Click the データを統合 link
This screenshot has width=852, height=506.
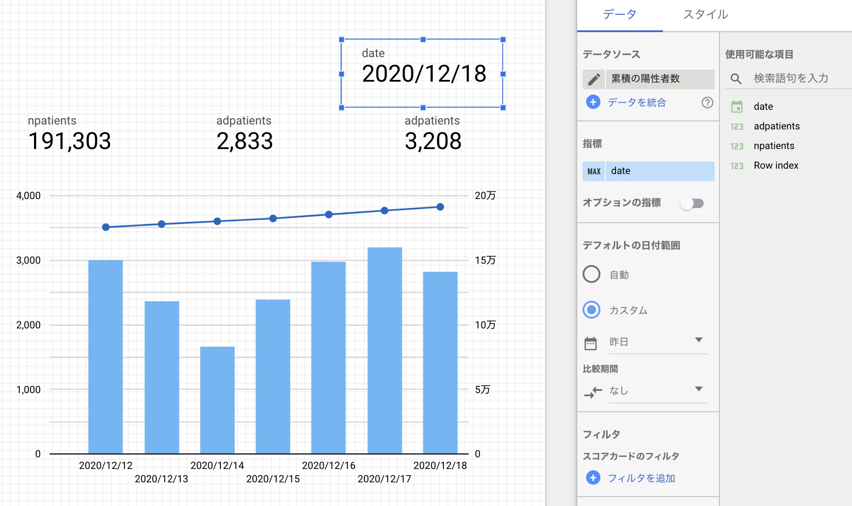(x=637, y=103)
